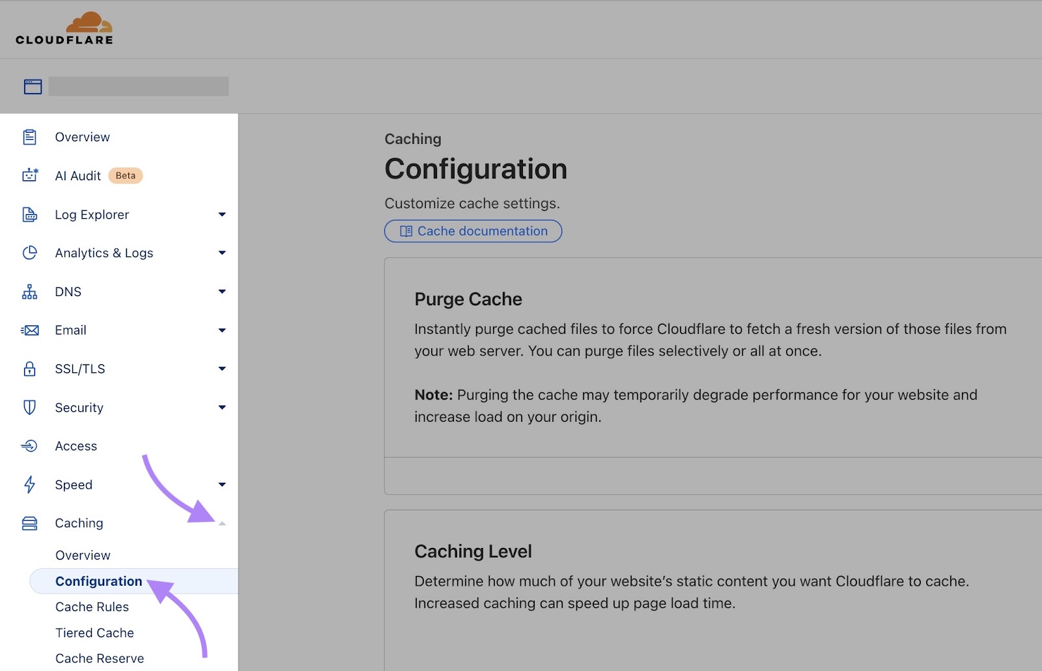Go to Tiered Cache settings

pyautogui.click(x=94, y=632)
